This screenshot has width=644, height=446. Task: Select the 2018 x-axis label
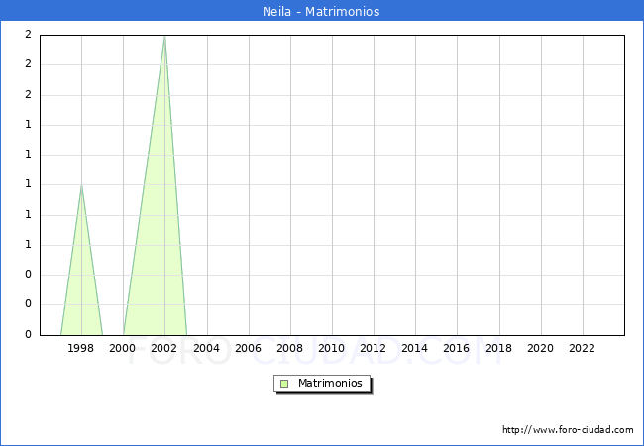click(499, 348)
